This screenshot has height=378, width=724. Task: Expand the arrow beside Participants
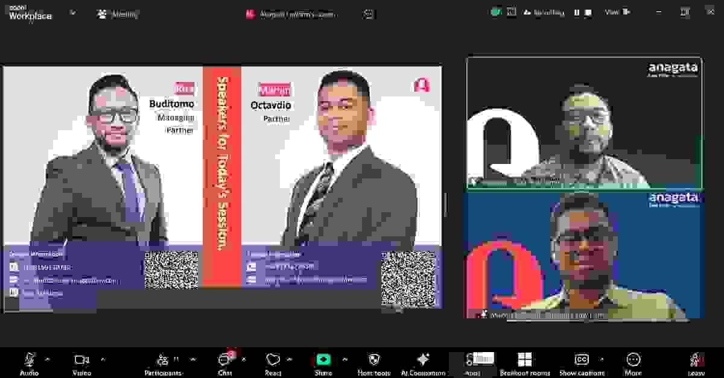click(x=192, y=359)
